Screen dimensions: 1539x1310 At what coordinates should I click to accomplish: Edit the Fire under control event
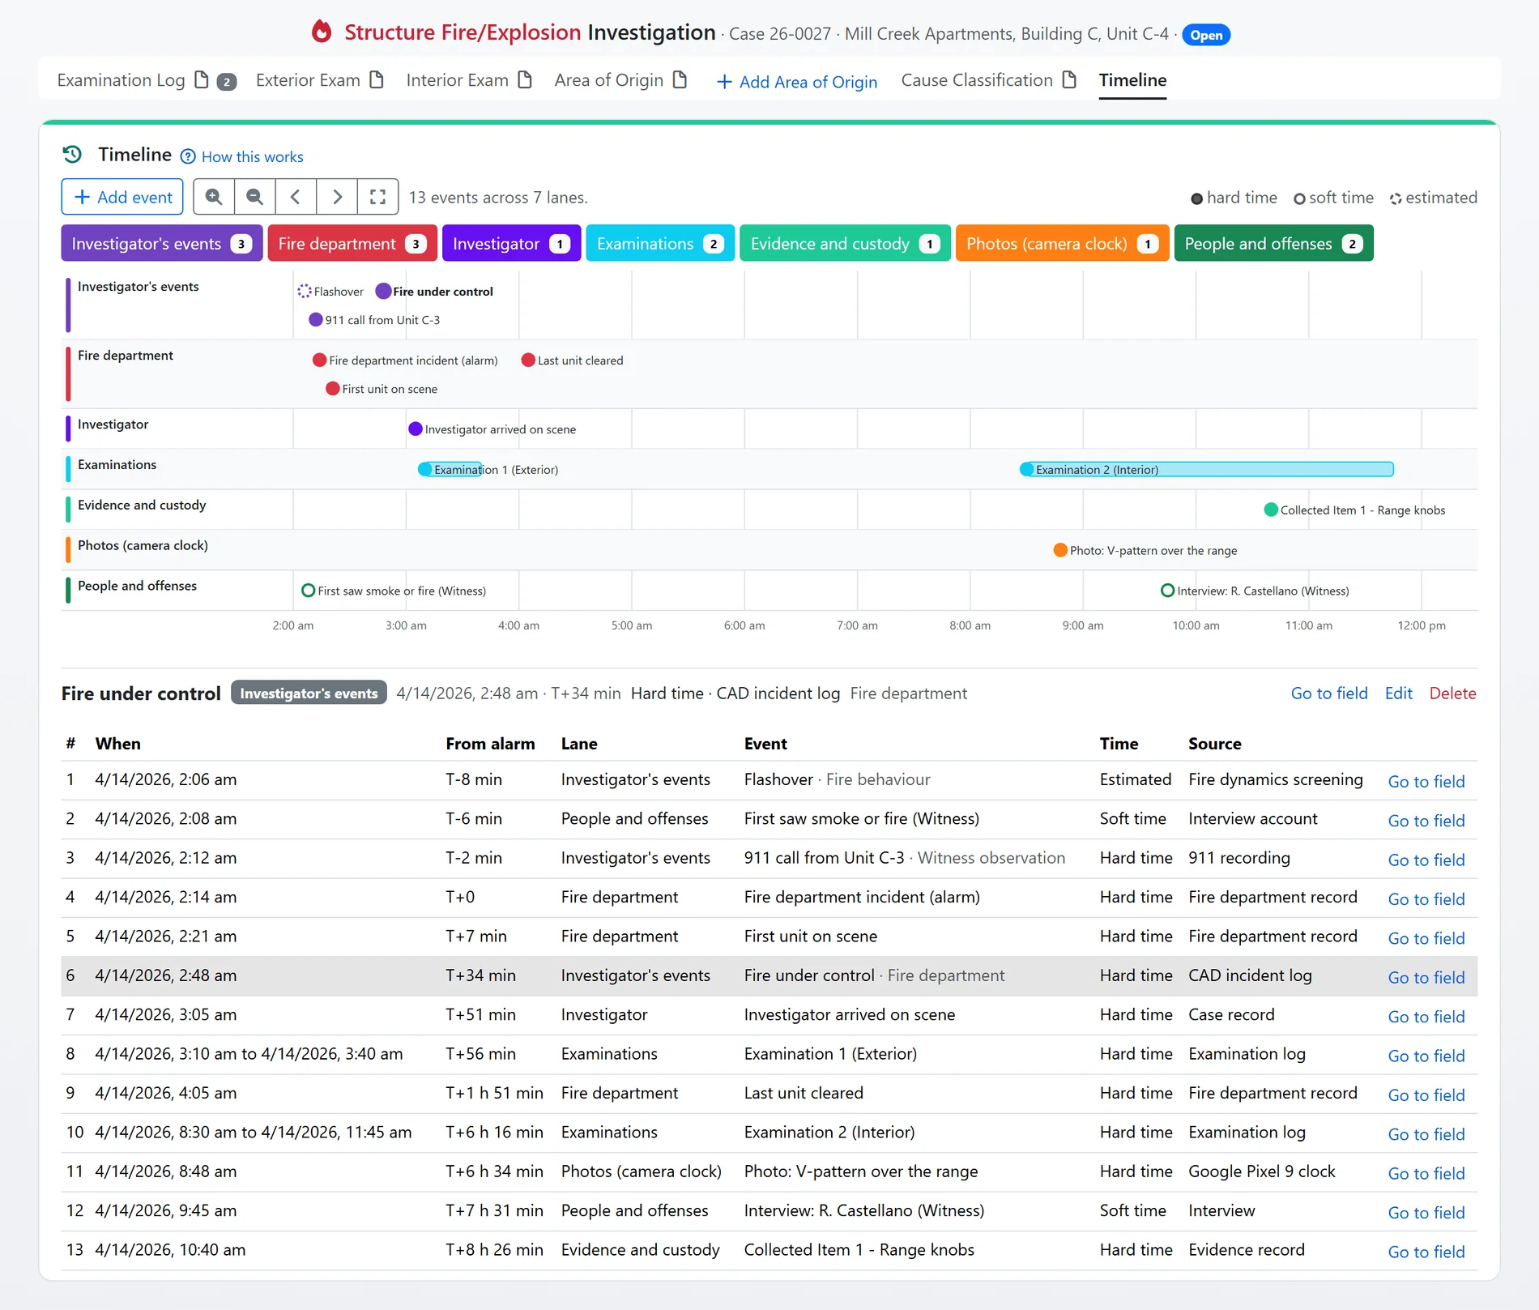pyautogui.click(x=1398, y=693)
